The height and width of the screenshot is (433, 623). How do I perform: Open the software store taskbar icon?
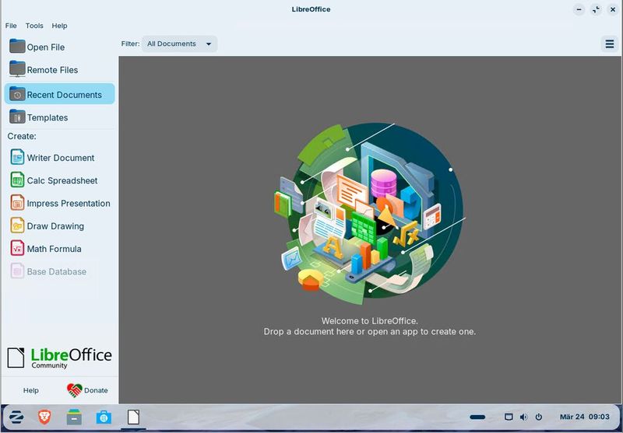click(104, 417)
